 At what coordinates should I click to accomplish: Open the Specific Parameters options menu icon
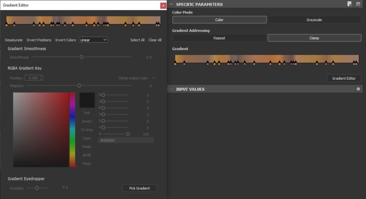[x=358, y=4]
